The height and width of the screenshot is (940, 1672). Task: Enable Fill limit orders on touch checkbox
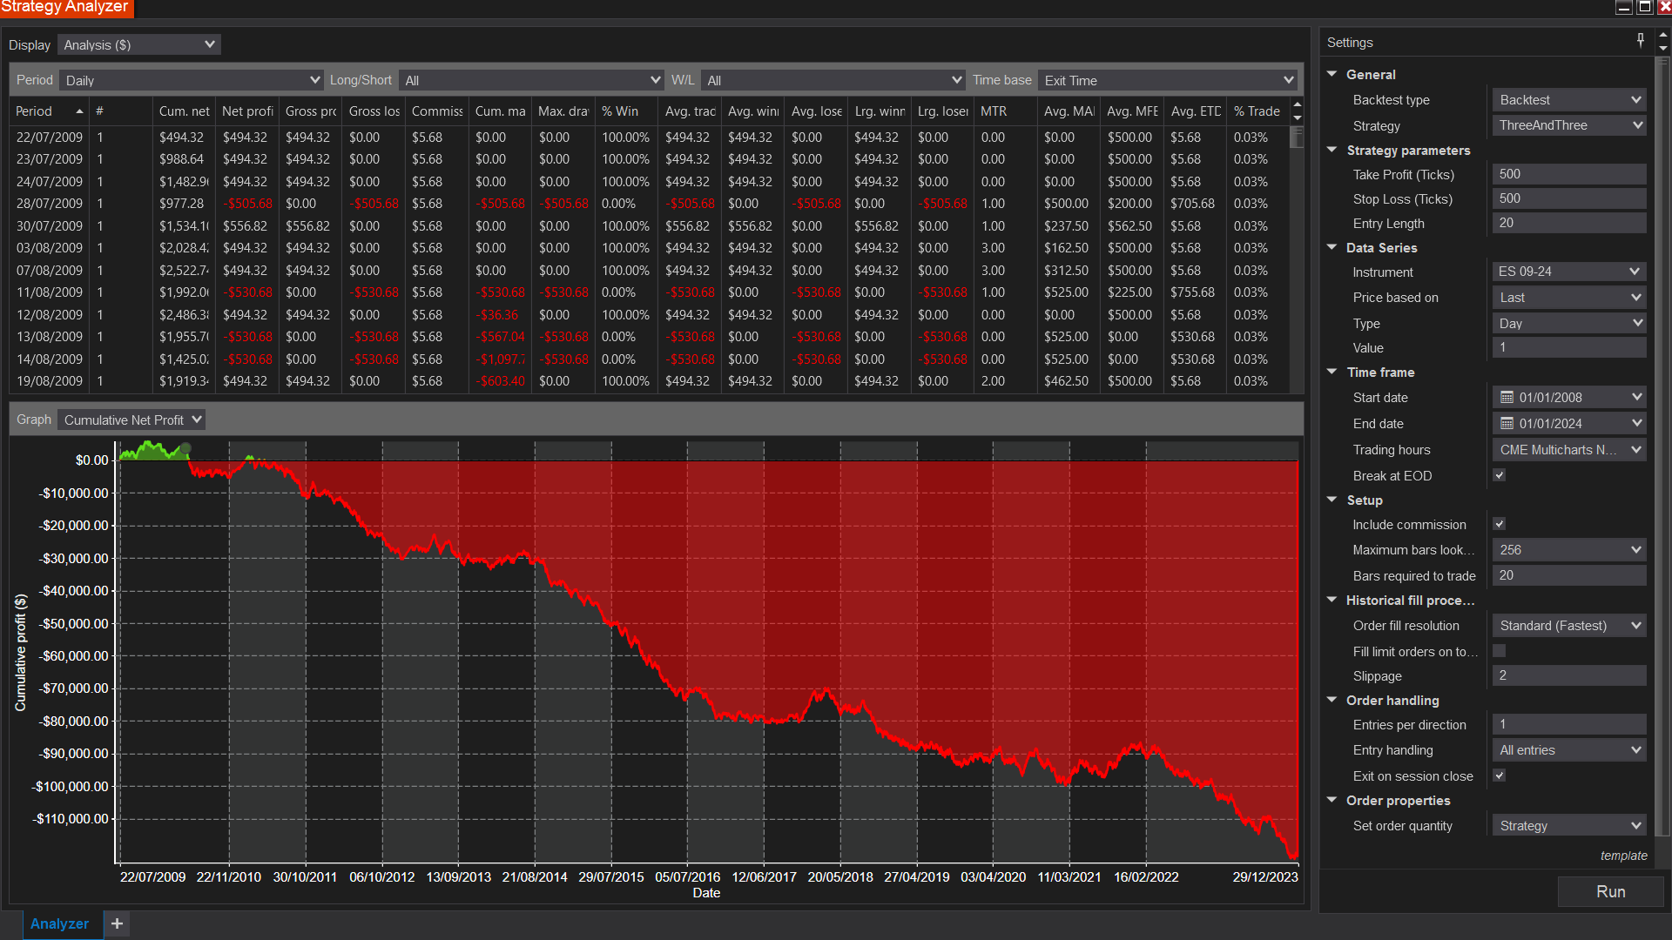(x=1499, y=651)
